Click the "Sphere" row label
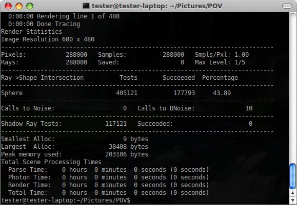 [x=12, y=93]
